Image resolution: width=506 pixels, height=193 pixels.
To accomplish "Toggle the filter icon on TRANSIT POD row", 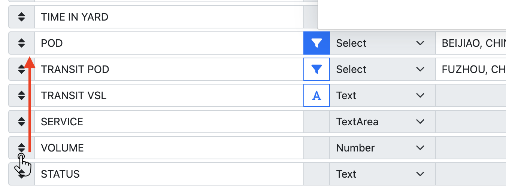I will pos(316,70).
